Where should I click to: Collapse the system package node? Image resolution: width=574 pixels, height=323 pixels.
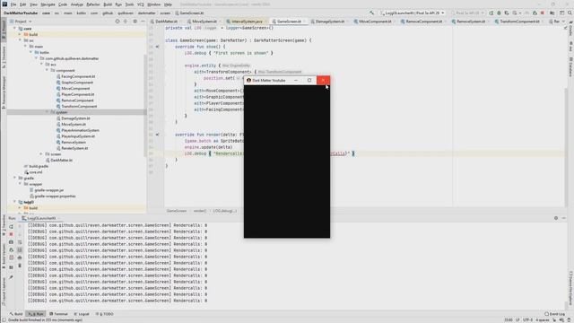coord(47,112)
